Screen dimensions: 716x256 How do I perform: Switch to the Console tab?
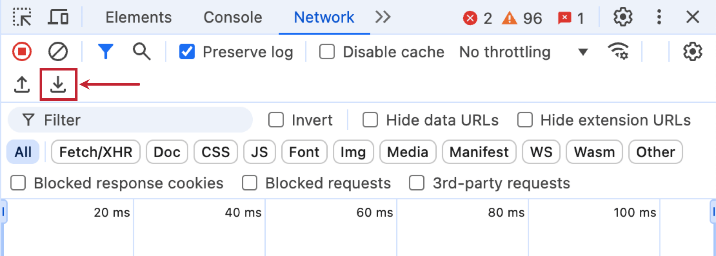232,17
